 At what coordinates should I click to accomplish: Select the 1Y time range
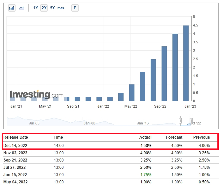coord(36,8)
